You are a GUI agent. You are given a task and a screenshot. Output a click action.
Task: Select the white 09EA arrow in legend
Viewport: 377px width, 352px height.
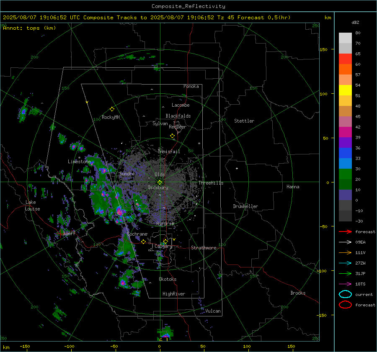point(345,242)
